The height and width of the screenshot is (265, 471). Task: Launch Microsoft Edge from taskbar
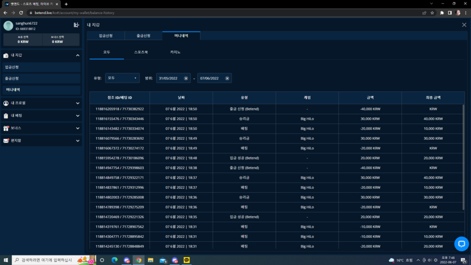point(115,260)
